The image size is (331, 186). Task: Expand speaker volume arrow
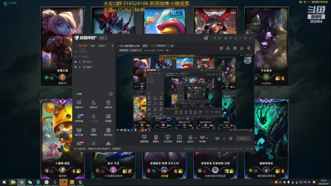point(207,138)
